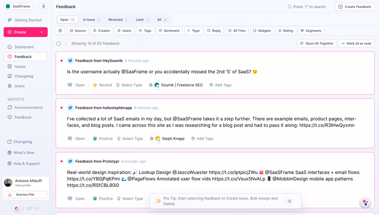The image size is (379, 215).
Task: Click unread dot on HeySoumik feedback
Action: 62,61
